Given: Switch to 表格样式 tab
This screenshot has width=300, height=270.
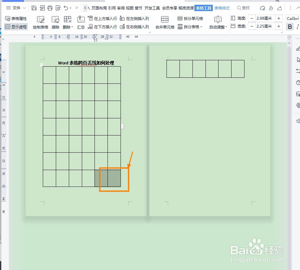Looking at the screenshot, I should click(x=222, y=8).
